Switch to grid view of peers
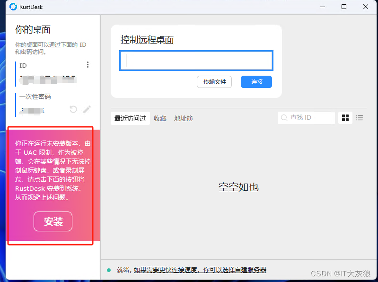Viewport: 378px width, 282px height. [x=345, y=118]
